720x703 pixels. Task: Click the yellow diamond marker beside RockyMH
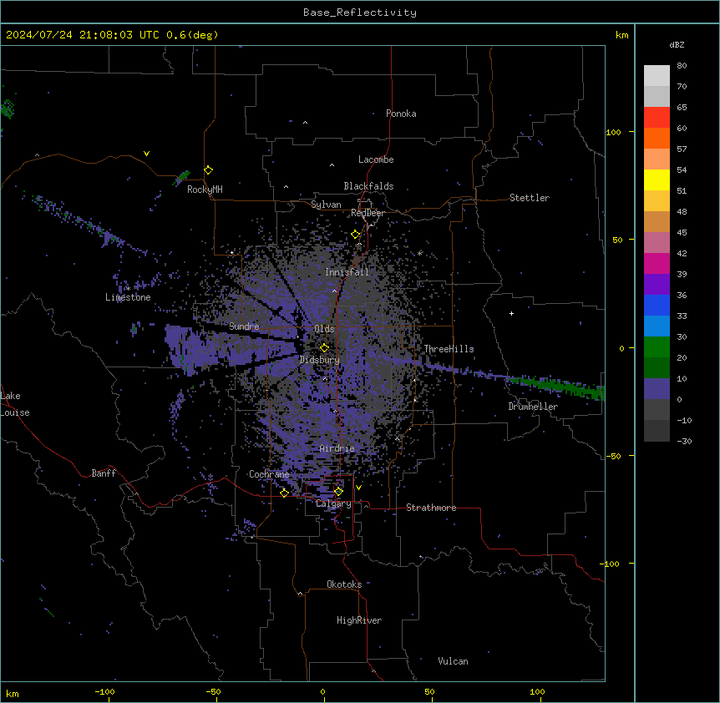click(208, 170)
